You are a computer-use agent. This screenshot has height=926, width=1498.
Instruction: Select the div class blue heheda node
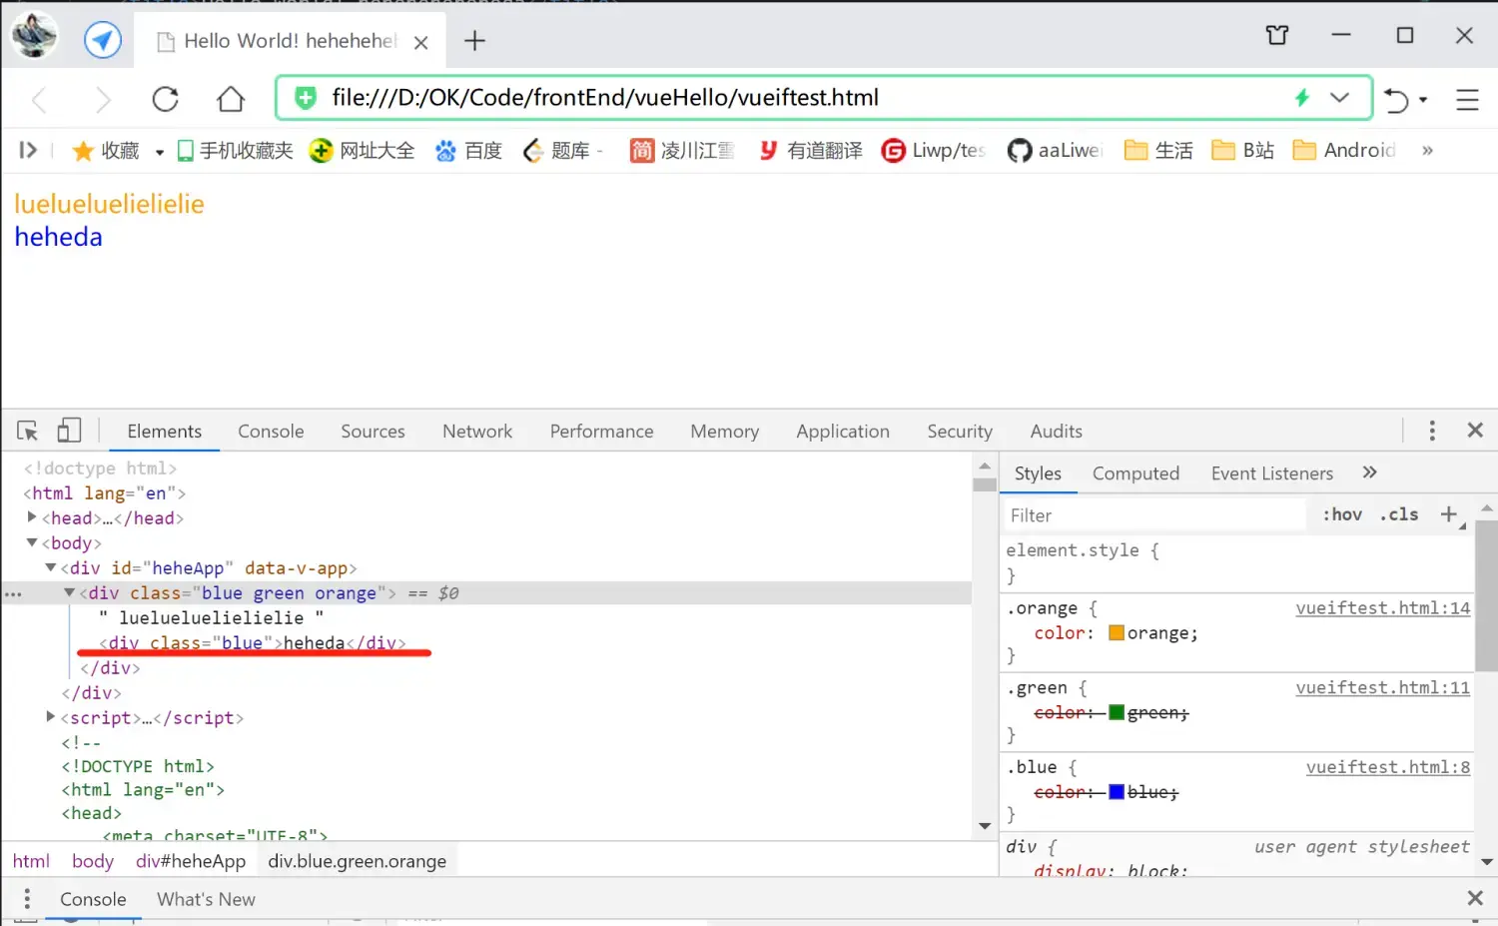click(253, 643)
